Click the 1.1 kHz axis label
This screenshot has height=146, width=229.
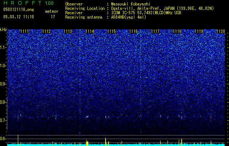pos(3,47)
